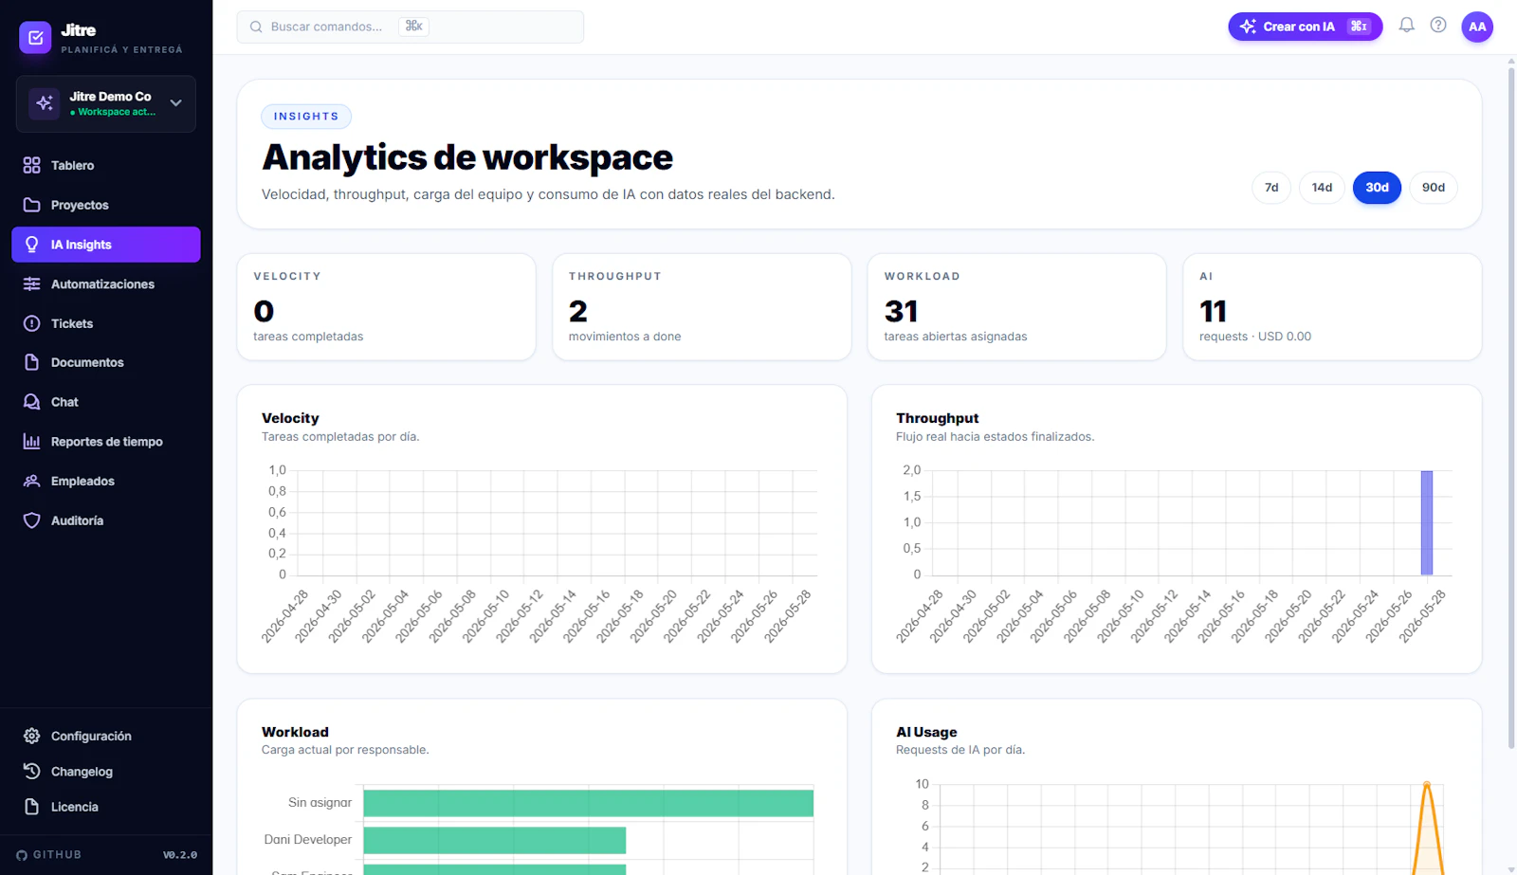1517x875 pixels.
Task: Click the Changelog history icon
Action: (x=31, y=772)
